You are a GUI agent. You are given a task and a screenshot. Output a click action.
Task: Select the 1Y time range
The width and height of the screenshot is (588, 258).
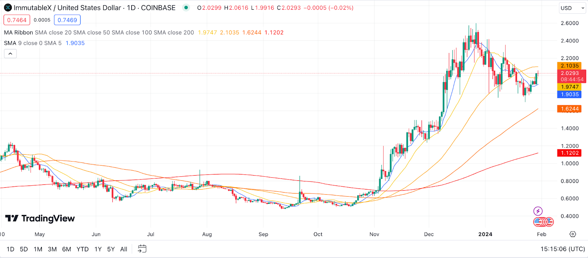[x=98, y=249]
